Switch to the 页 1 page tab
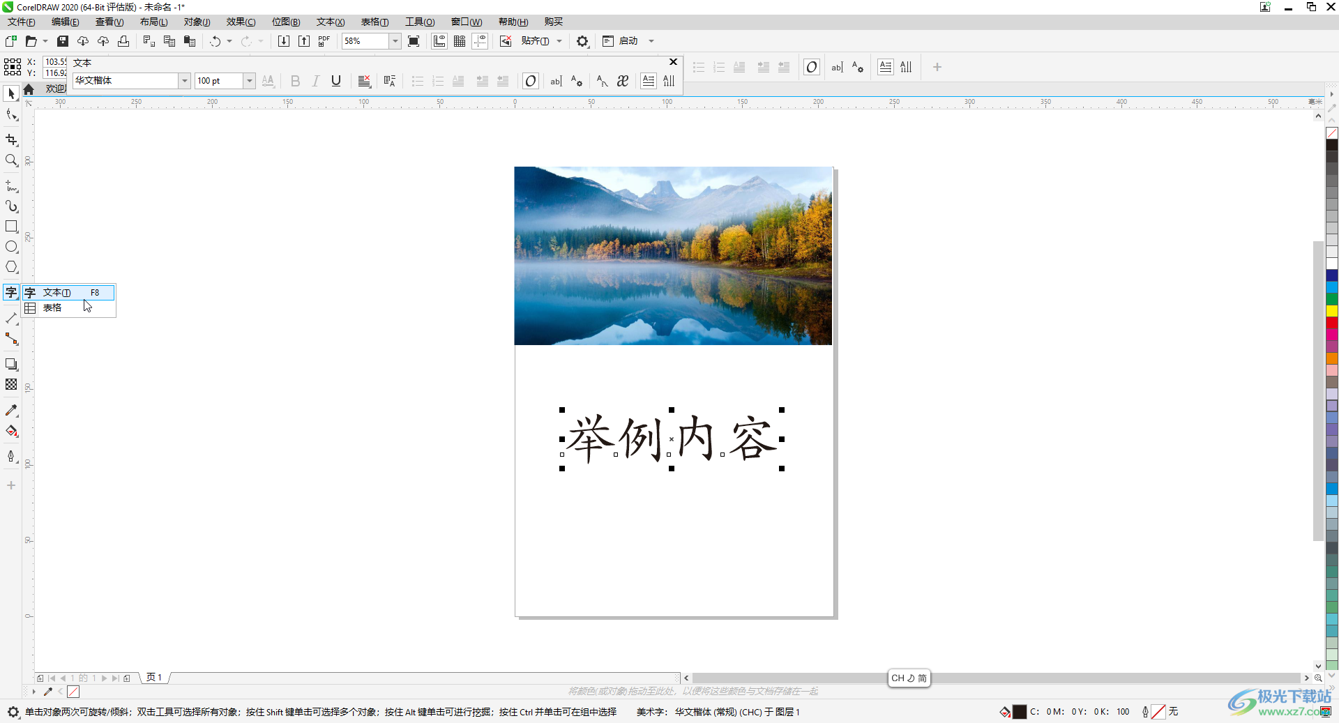The image size is (1339, 723). (x=154, y=678)
